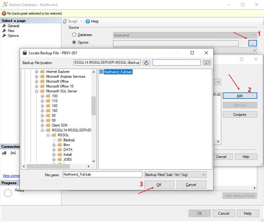Open the General page
The height and width of the screenshot is (222, 264).
(x=13, y=26)
